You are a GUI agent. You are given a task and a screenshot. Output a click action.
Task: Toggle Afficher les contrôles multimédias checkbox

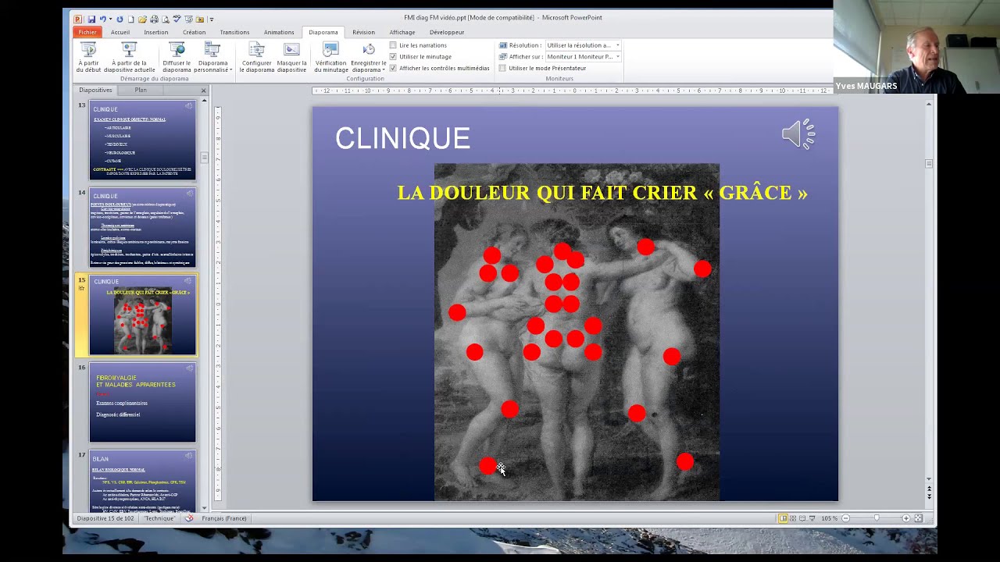click(393, 68)
